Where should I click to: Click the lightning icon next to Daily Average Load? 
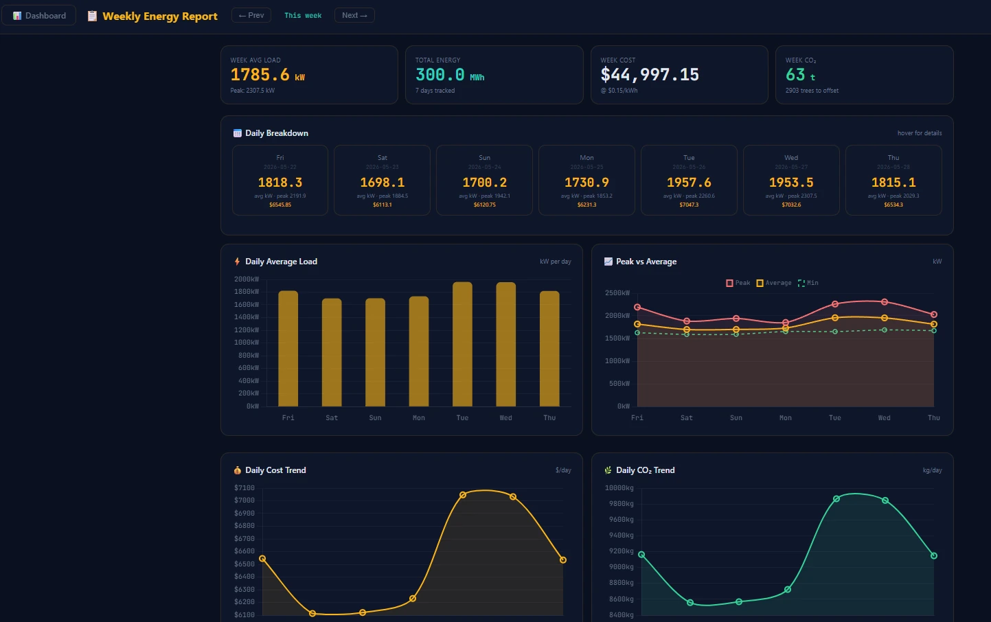pos(238,262)
